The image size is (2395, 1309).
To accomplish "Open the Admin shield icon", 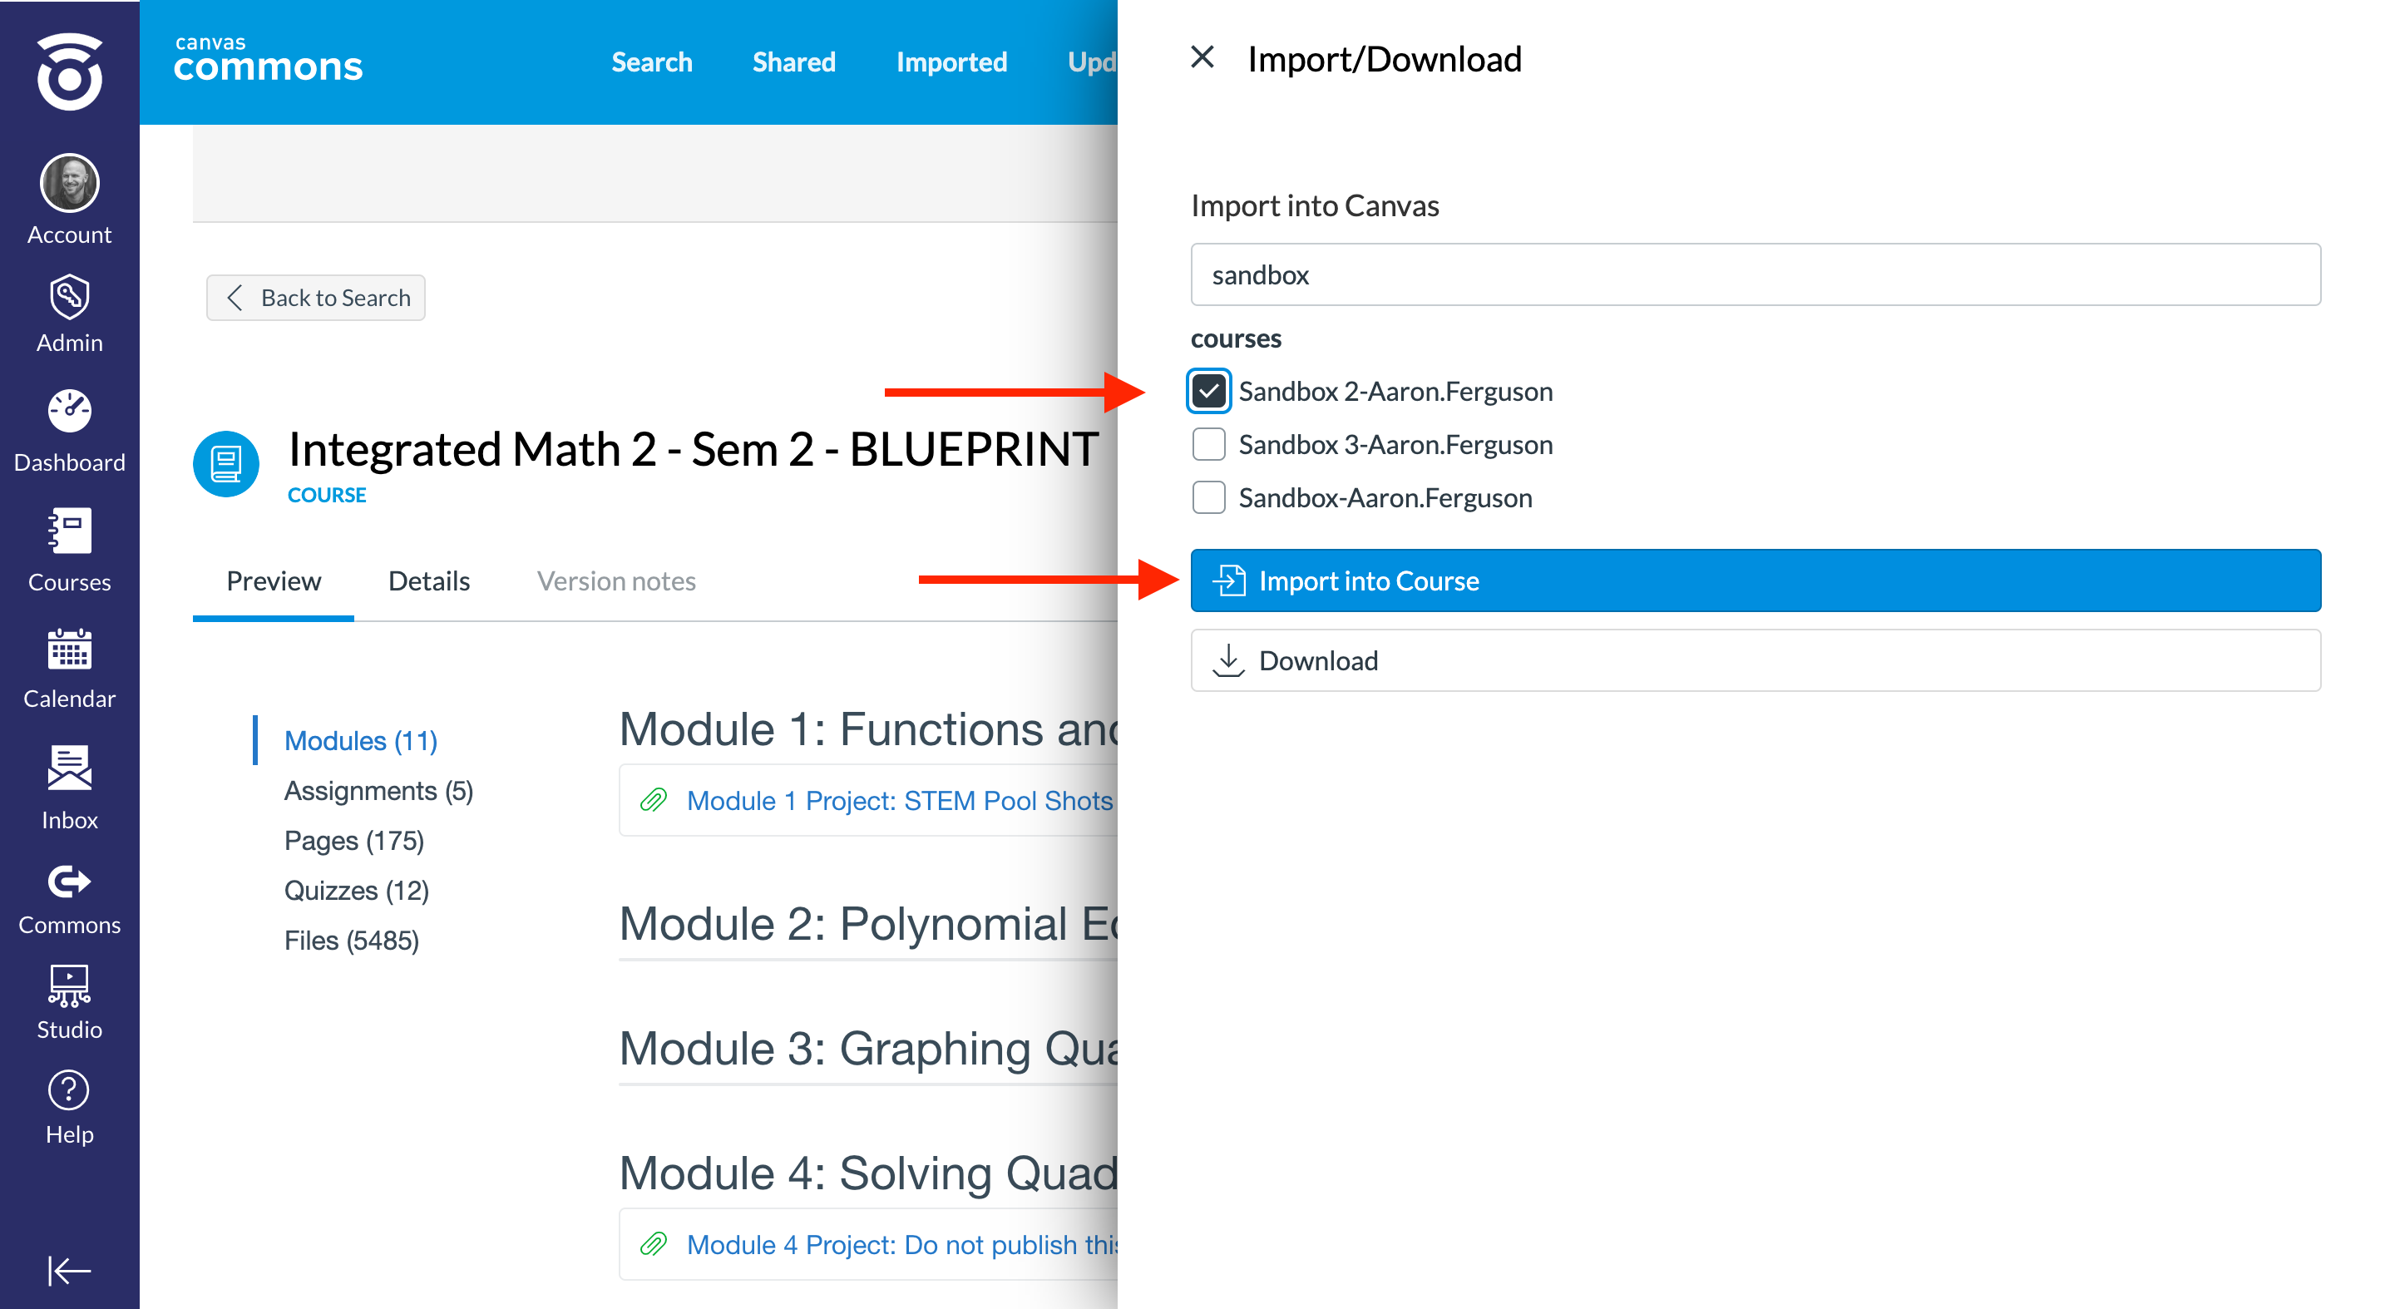I will click(x=70, y=298).
